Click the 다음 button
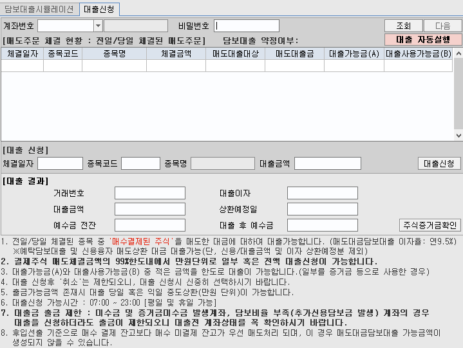The width and height of the screenshot is (463, 348). pos(442,26)
